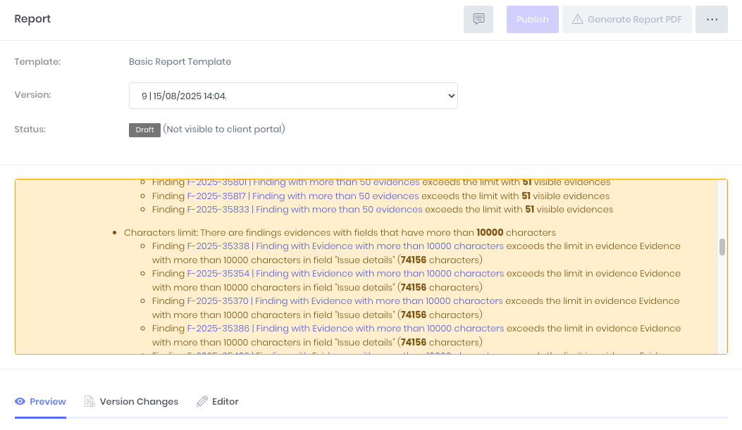Follow the F-2025-35833 finding link

(x=304, y=210)
